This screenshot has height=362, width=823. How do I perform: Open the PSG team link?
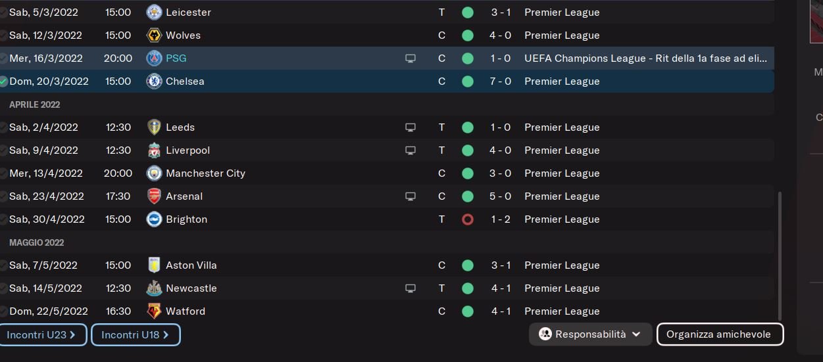pos(176,58)
